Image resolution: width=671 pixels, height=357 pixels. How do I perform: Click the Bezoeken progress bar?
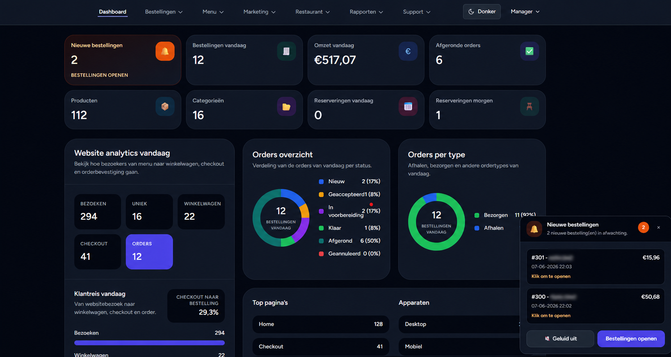pos(150,343)
